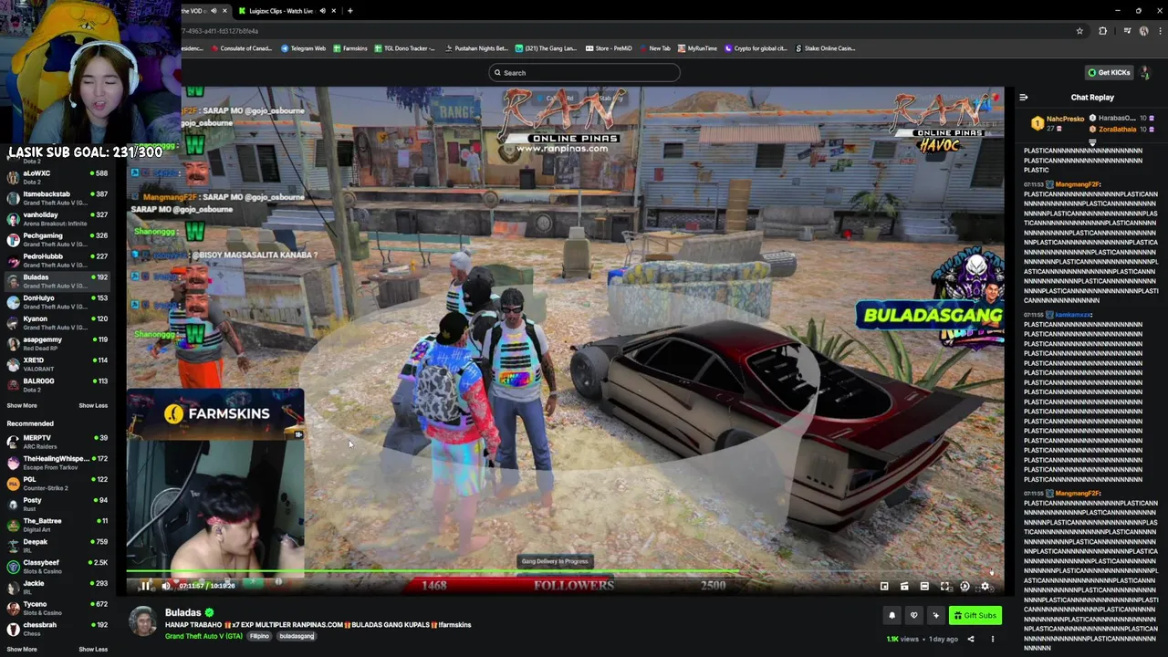Click the heart follow icon
Screen dimensions: 1168x657
(x=913, y=615)
